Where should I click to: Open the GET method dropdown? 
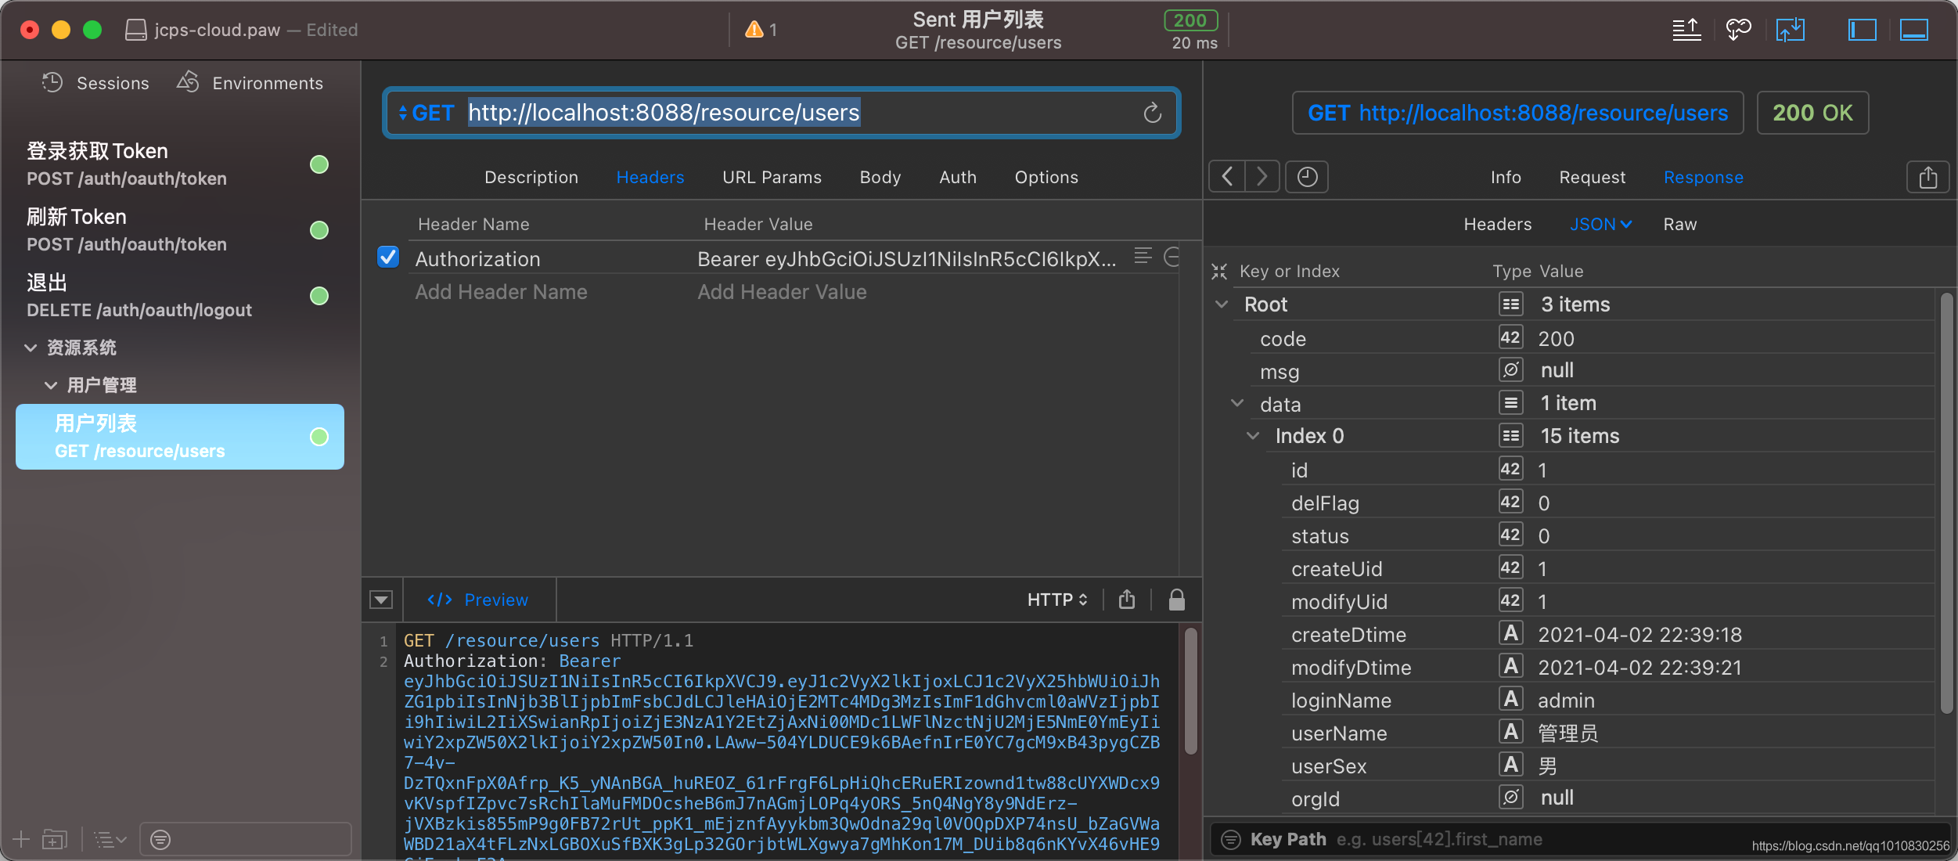click(x=427, y=113)
